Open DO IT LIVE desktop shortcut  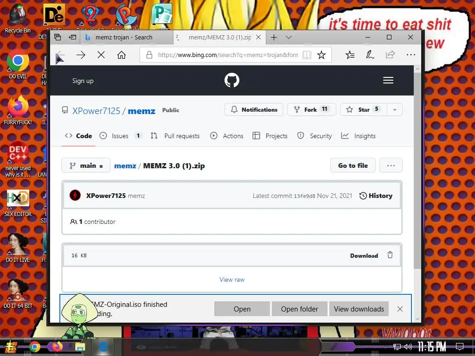click(x=18, y=248)
